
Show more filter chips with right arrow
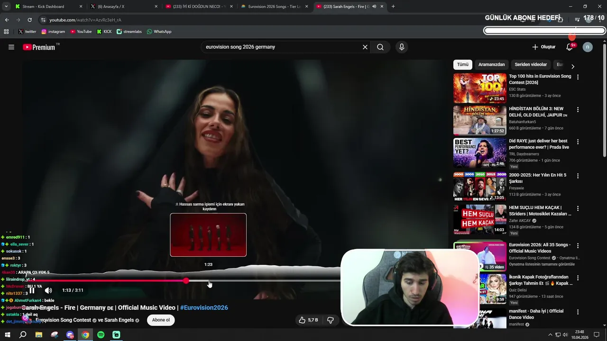572,66
